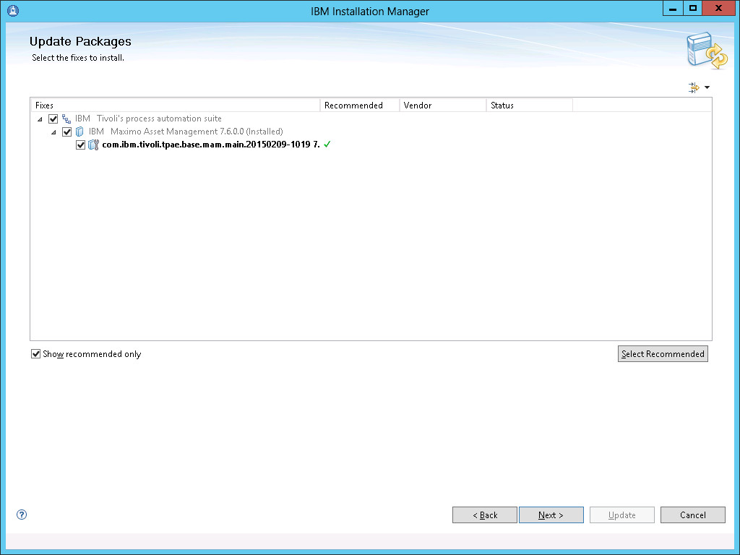The height and width of the screenshot is (555, 740).
Task: Disable Show recommended only
Action: (36, 354)
